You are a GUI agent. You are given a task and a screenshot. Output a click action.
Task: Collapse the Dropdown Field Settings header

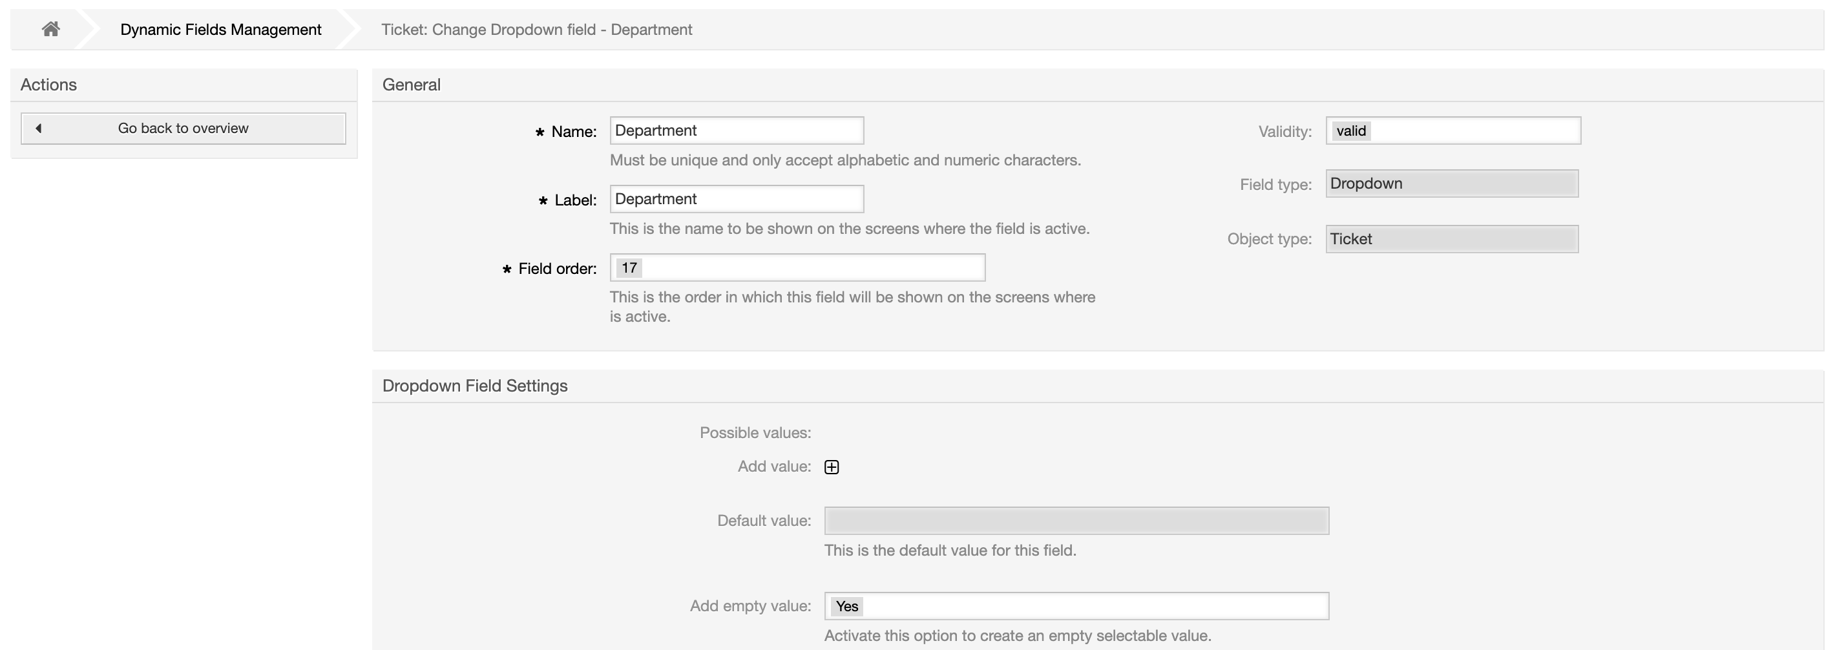click(474, 386)
